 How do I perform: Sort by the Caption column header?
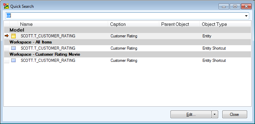point(134,24)
